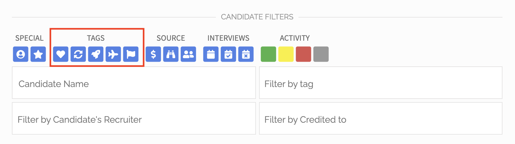Toggle the binoculars source filter
Screen dimensions: 515x144
[171, 54]
